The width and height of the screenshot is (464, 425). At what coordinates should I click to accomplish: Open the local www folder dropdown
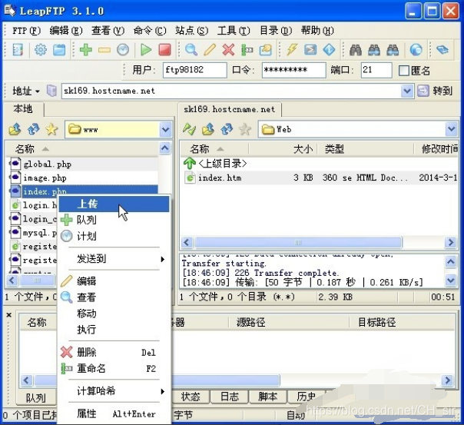point(165,129)
